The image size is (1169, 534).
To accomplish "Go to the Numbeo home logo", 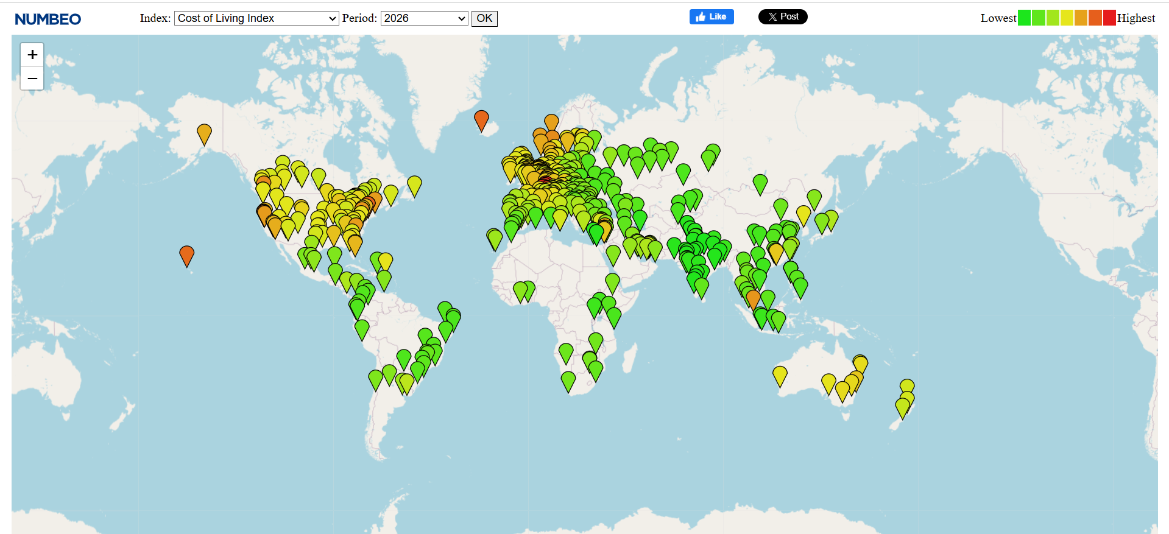I will [48, 19].
